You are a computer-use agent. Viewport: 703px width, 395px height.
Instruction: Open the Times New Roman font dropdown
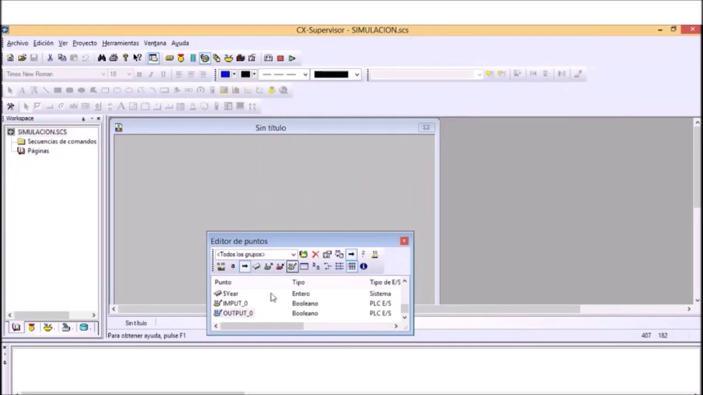point(103,74)
